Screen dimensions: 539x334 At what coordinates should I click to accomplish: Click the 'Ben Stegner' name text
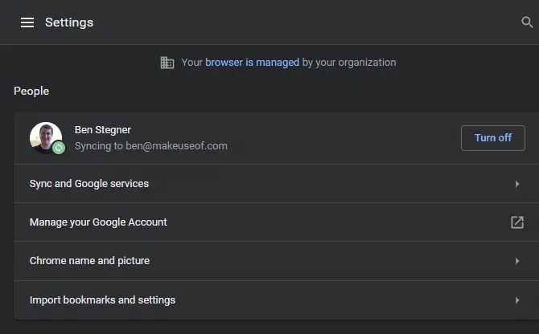click(103, 130)
